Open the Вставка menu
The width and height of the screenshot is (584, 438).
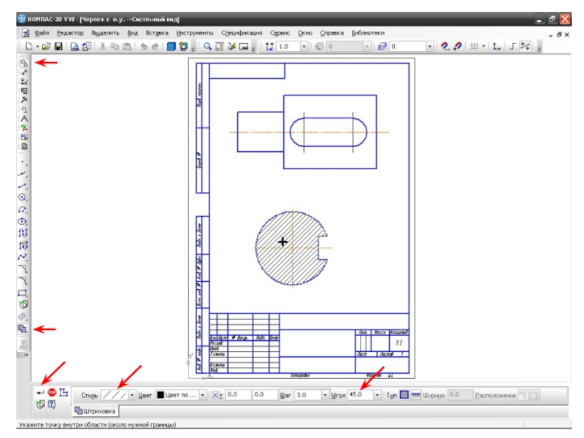(157, 33)
